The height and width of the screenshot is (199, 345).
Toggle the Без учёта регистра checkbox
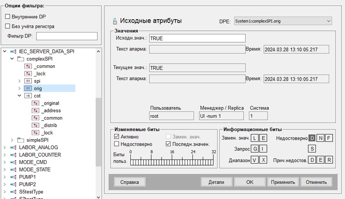tap(8, 26)
